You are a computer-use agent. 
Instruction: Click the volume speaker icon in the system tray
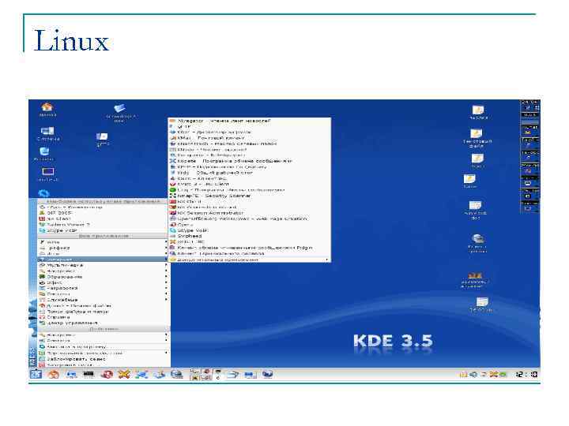[x=473, y=375]
